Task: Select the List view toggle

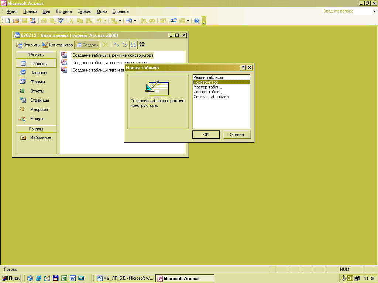Action: coord(133,45)
